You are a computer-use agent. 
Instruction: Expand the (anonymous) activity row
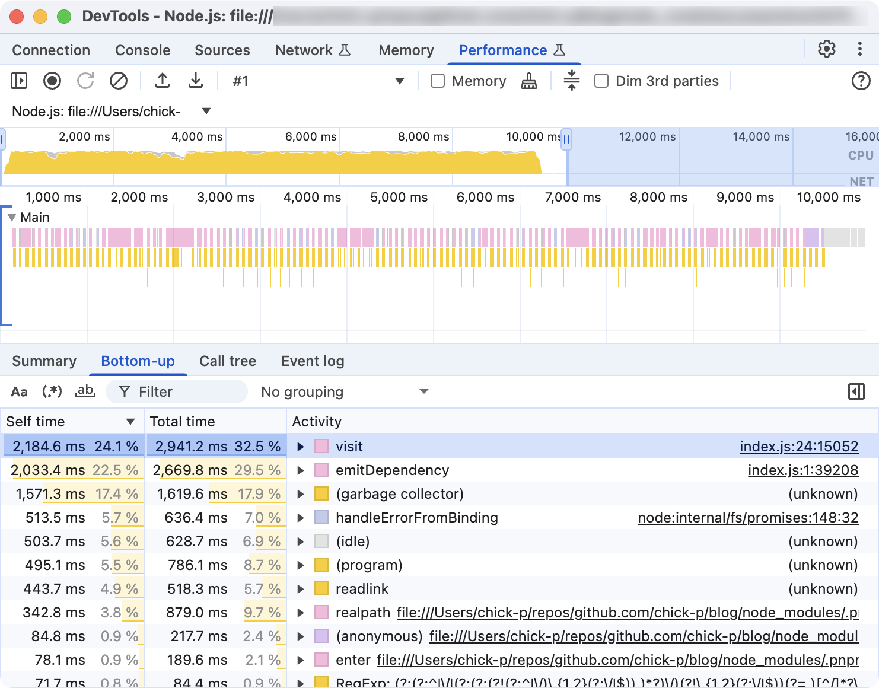click(301, 636)
